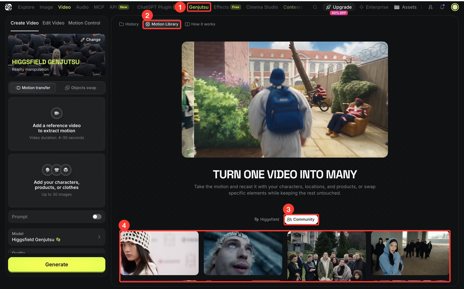
Task: Go to Cinema Studio
Action: (262, 7)
